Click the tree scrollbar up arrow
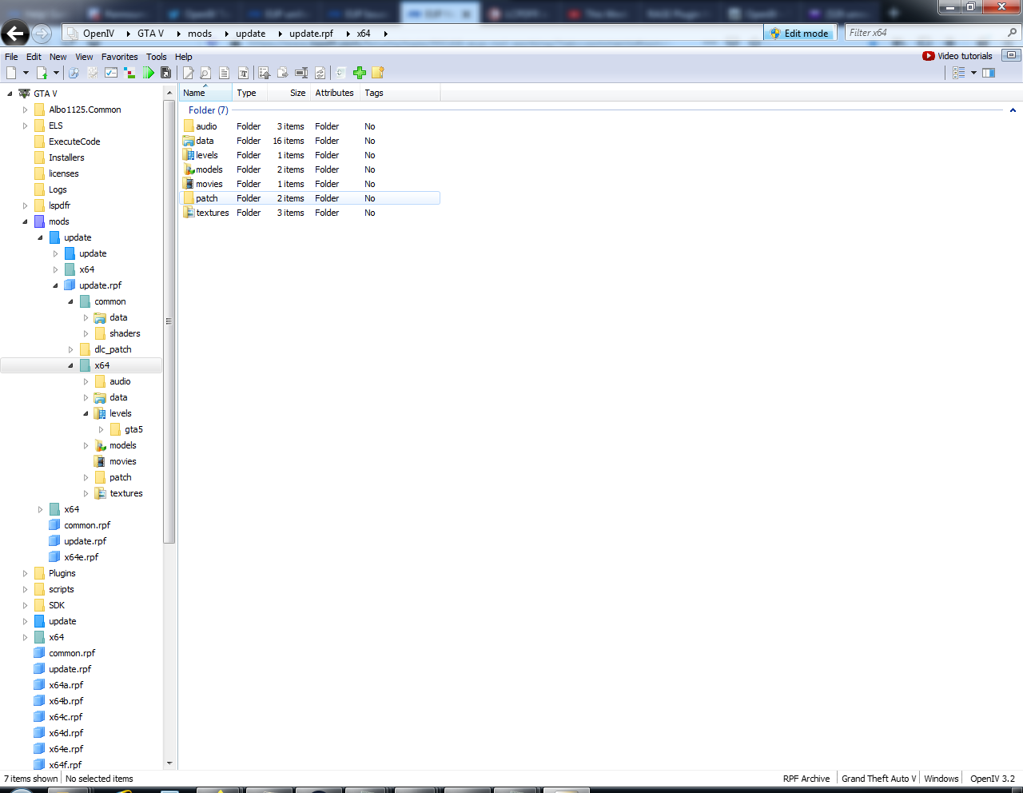Screen dimensions: 1023x793 [169, 93]
